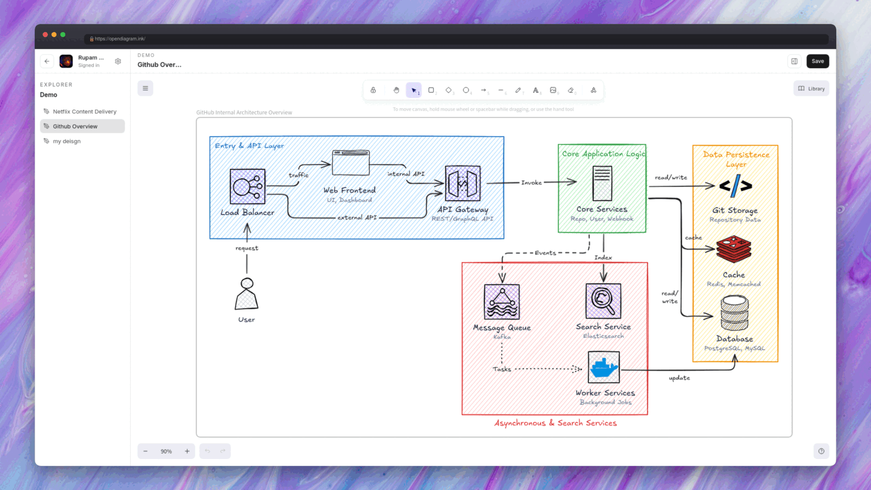Select the Insert Image tool

click(553, 90)
